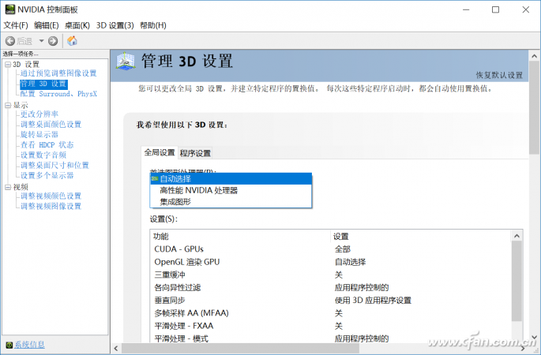541x355 pixels.
Task: Select the 平滑处理 - 模式 row
Action: coord(331,338)
